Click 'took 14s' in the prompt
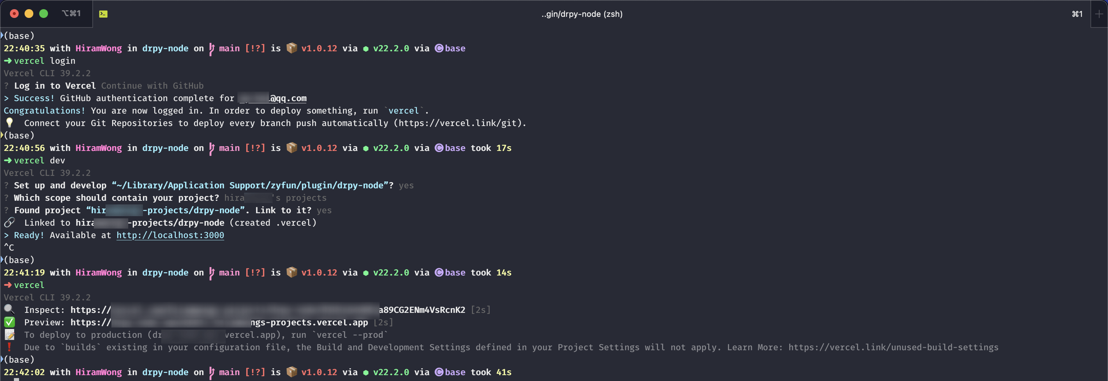The width and height of the screenshot is (1108, 381). [x=491, y=273]
